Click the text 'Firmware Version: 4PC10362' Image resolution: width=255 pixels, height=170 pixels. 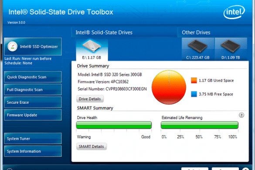103,82
